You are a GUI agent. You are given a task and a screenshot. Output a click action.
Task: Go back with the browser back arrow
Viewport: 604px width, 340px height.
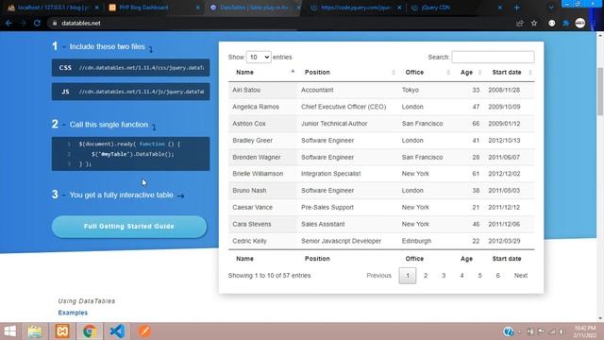pyautogui.click(x=8, y=23)
